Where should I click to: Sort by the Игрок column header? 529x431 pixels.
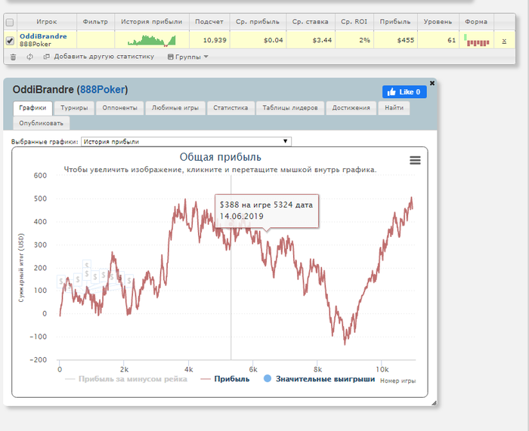pyautogui.click(x=47, y=22)
